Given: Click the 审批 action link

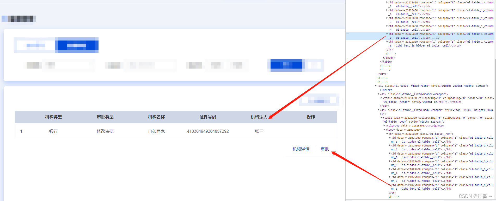Looking at the screenshot, I should 325,149.
